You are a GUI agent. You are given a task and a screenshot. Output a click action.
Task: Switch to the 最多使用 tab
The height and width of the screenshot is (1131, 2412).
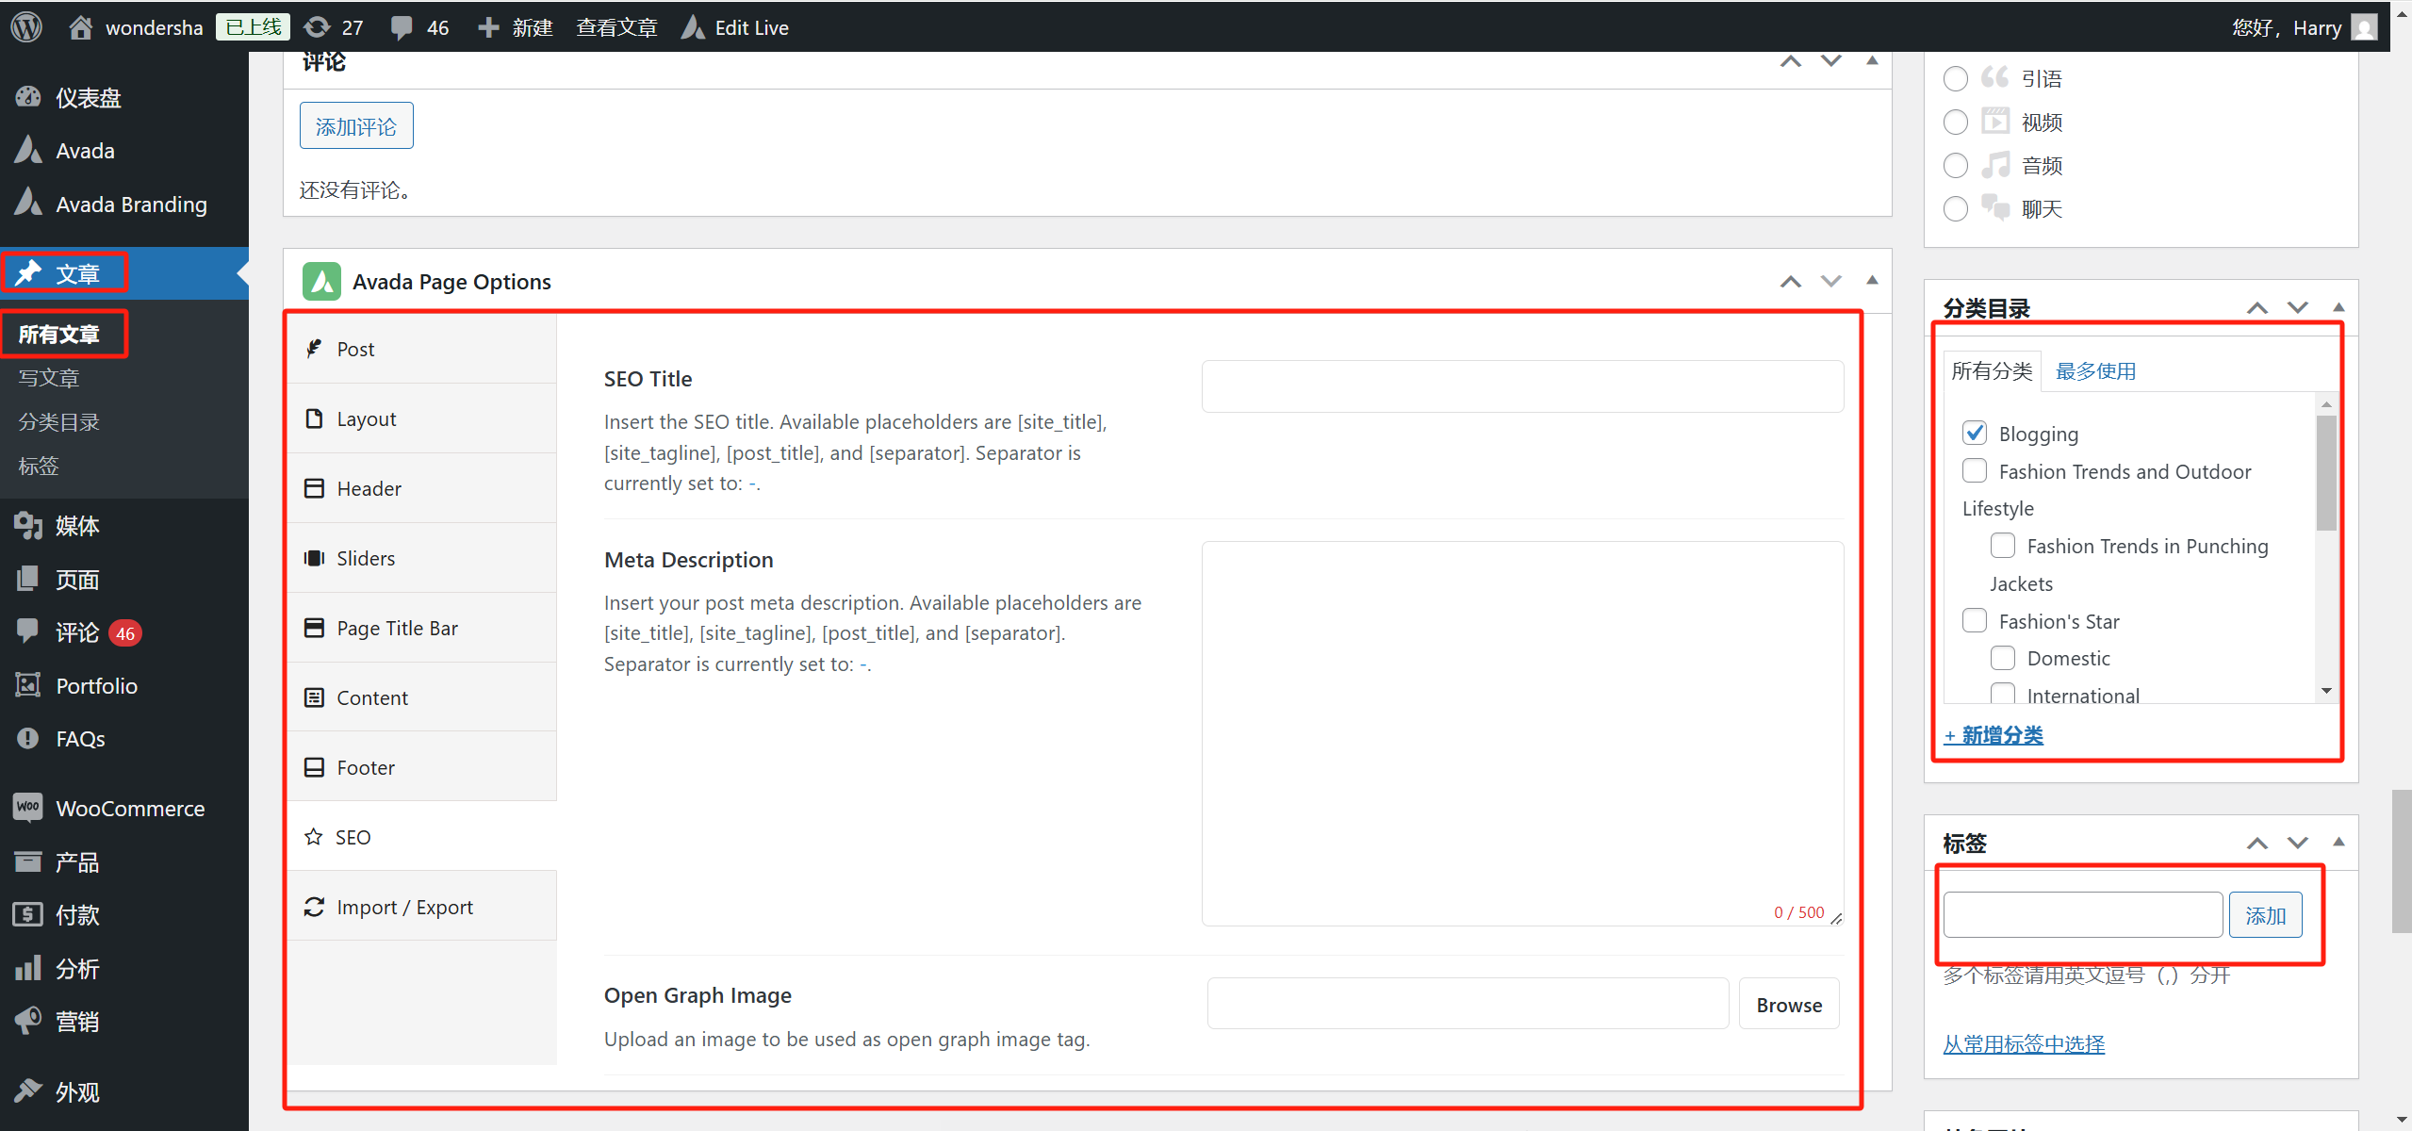coord(2095,369)
